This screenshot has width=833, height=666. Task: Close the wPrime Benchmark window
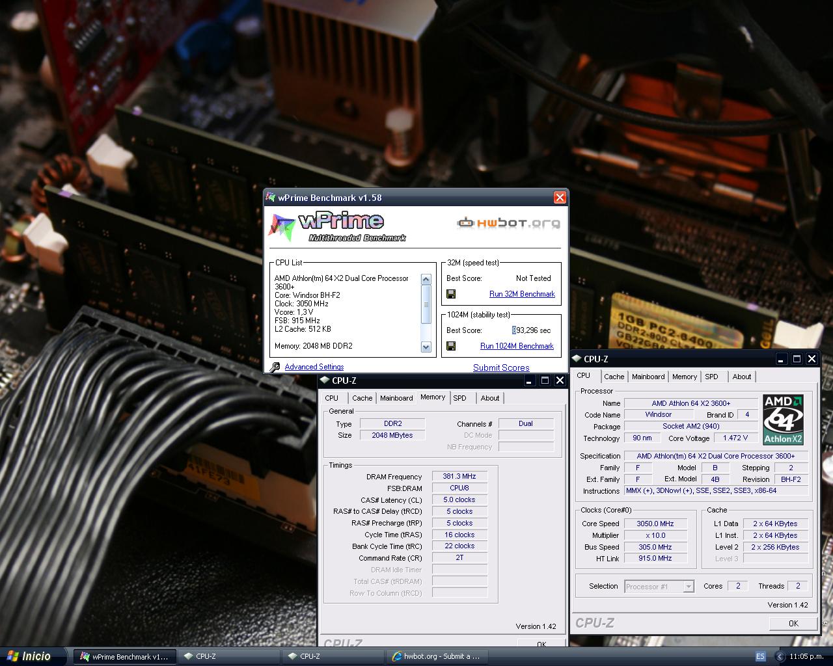tap(560, 198)
